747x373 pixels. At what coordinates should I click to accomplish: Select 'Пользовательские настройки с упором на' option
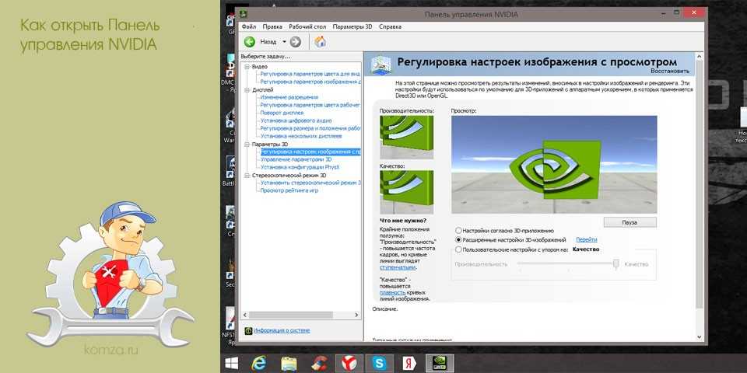pyautogui.click(x=458, y=249)
